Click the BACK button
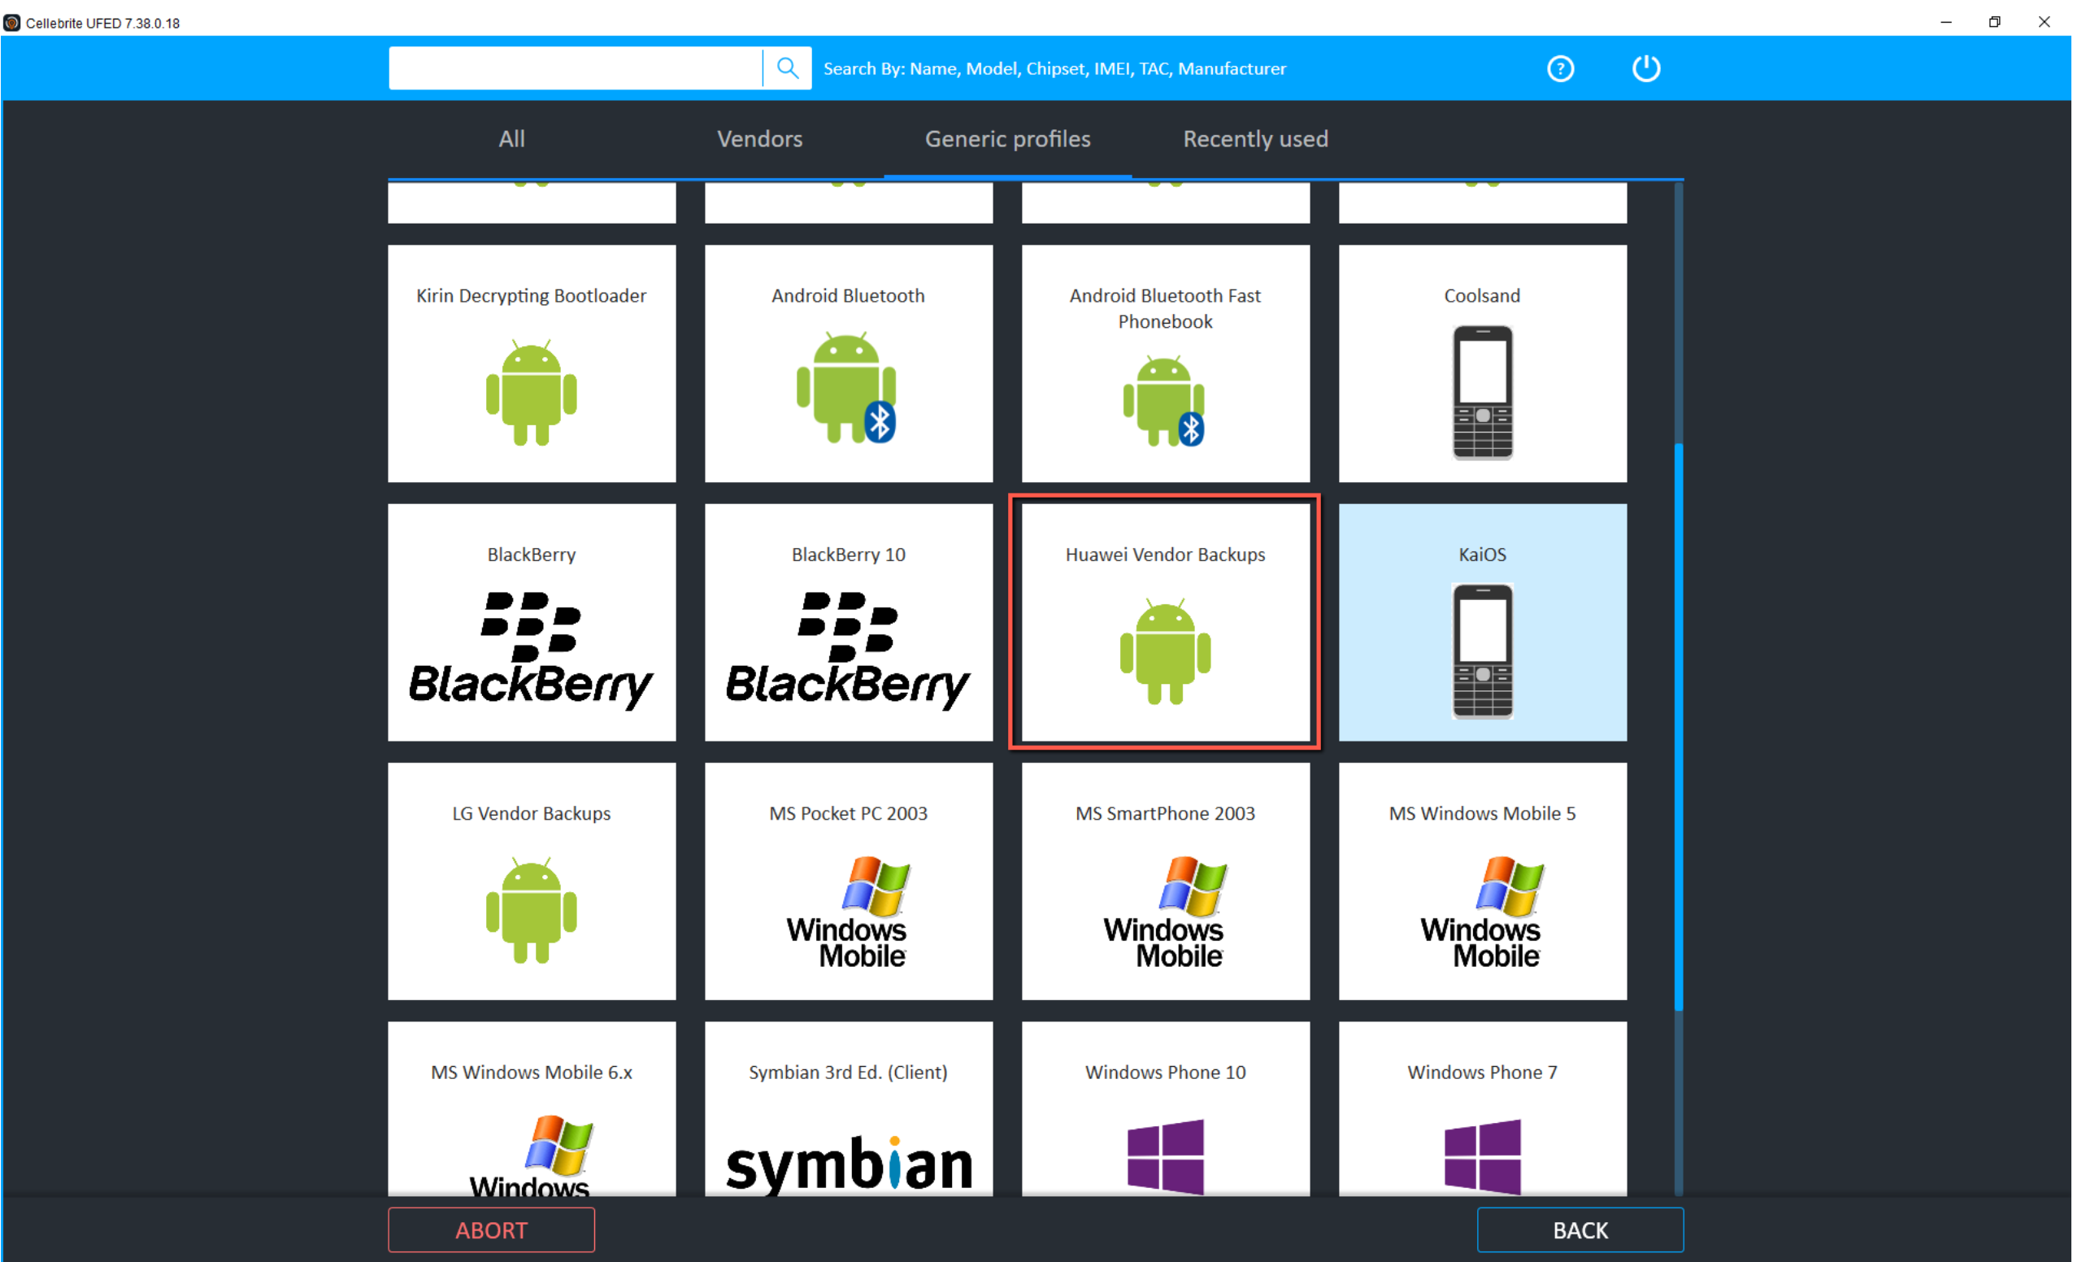This screenshot has height=1262, width=2073. (x=1580, y=1229)
